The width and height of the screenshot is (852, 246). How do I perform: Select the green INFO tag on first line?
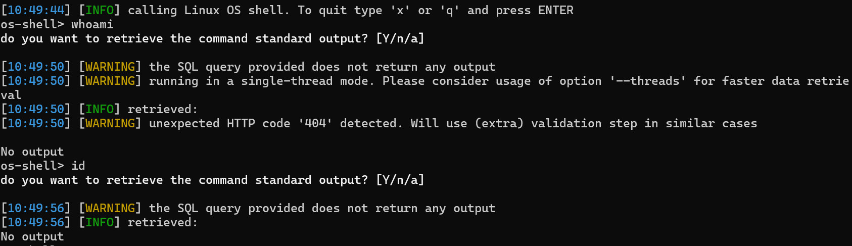click(x=100, y=10)
